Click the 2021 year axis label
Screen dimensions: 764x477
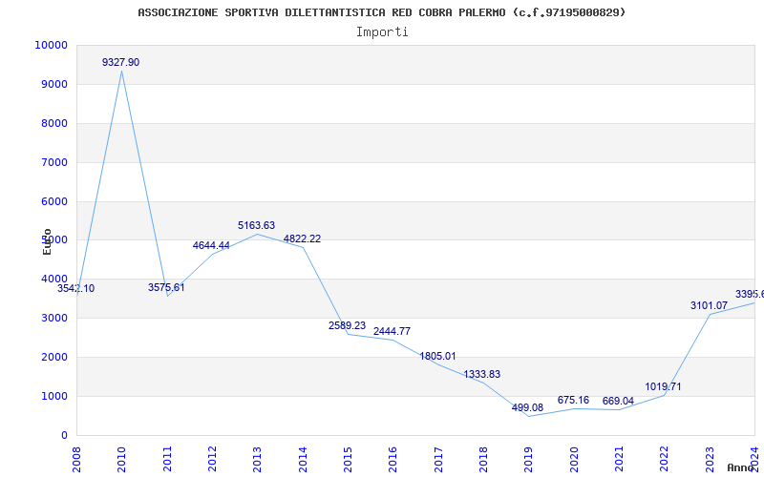click(619, 460)
